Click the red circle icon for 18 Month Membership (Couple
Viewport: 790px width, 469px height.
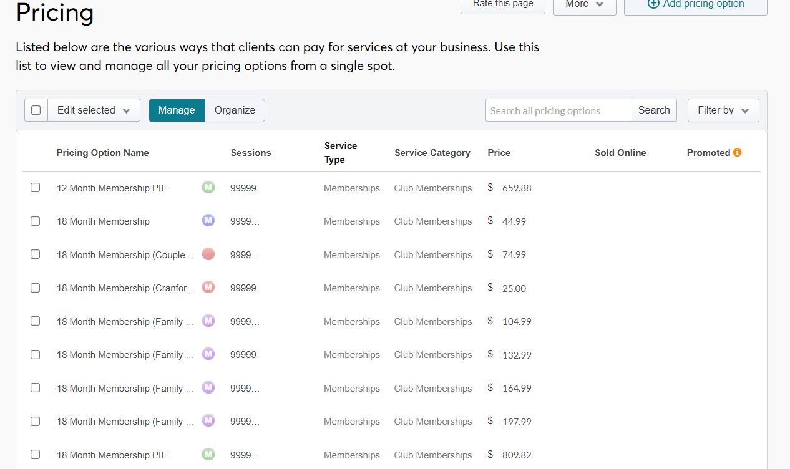[208, 254]
